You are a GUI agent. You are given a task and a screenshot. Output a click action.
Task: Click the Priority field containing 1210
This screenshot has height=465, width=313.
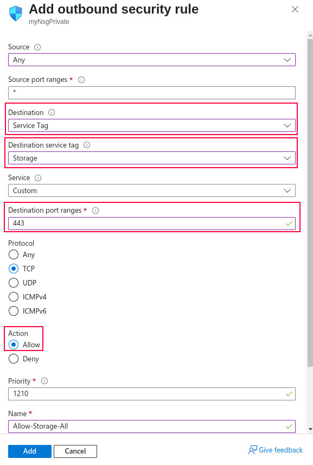coord(152,394)
